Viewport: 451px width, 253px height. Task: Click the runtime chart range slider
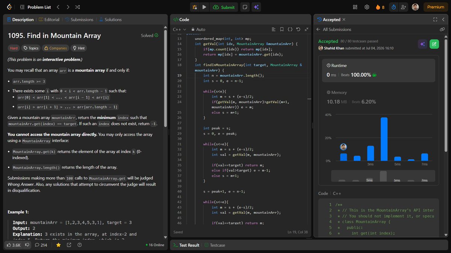click(x=383, y=176)
